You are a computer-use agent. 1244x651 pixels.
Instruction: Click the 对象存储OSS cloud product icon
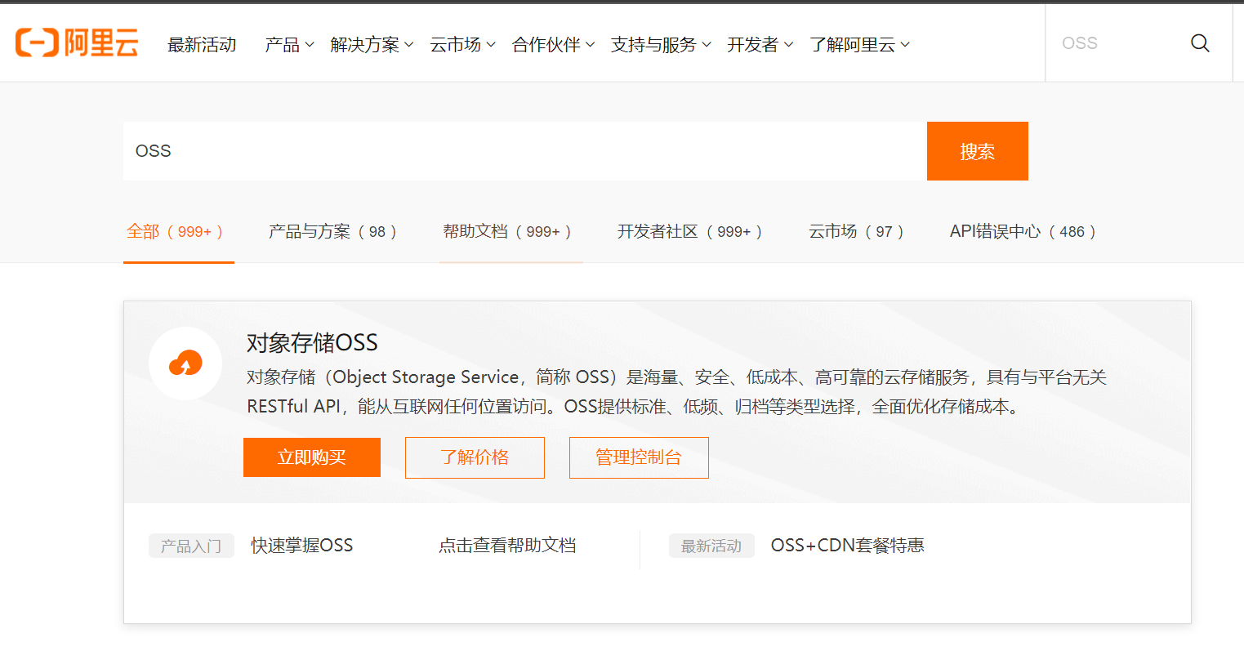tap(185, 363)
